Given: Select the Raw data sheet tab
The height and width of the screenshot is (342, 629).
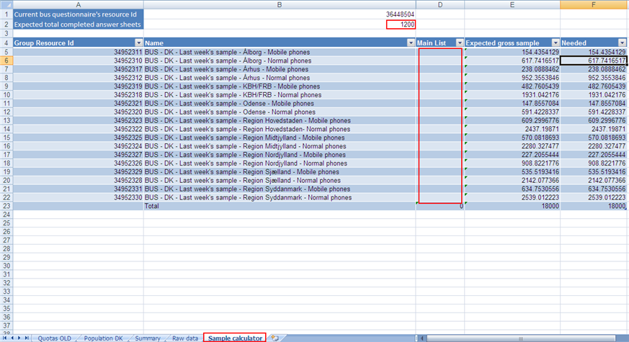Looking at the screenshot, I should [x=184, y=338].
